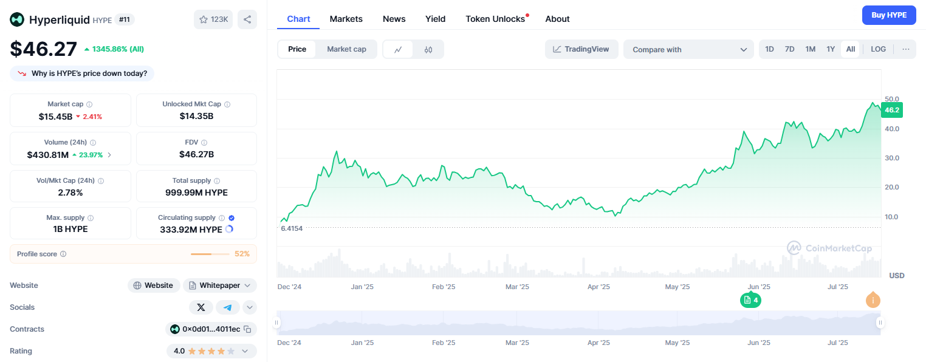Click the share icon next to watchlist
This screenshot has width=926, height=362.
point(247,19)
